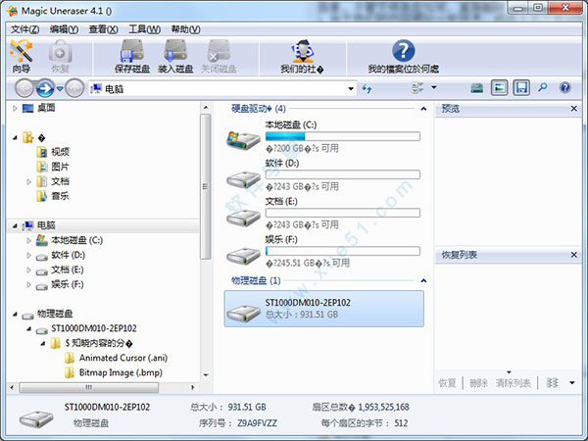Collapse the 硬盘驱动 (4) group
Viewport: 588px width, 441px height.
pyautogui.click(x=423, y=109)
